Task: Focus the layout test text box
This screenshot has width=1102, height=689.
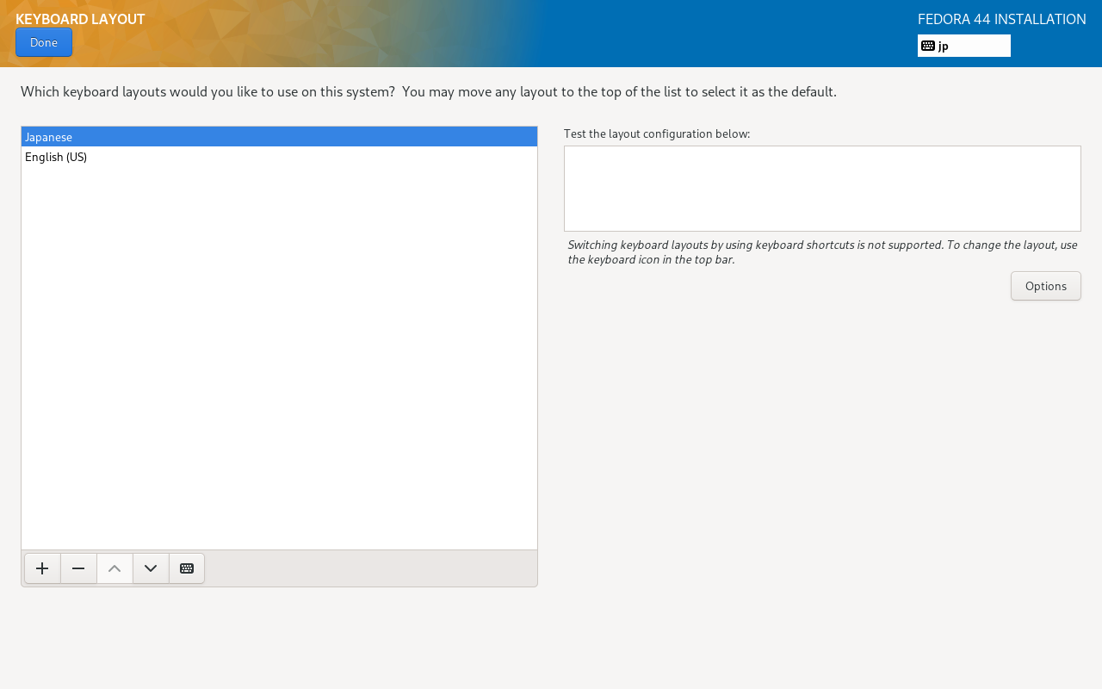Action: click(x=822, y=189)
